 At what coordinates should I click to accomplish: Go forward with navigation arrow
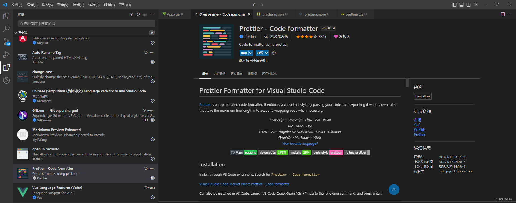(261, 5)
